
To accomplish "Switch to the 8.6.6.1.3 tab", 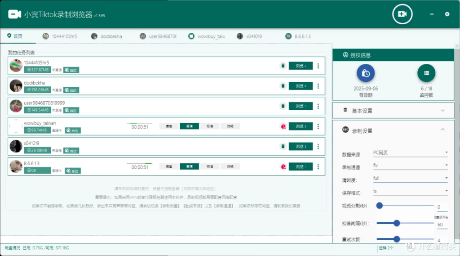I will point(298,36).
